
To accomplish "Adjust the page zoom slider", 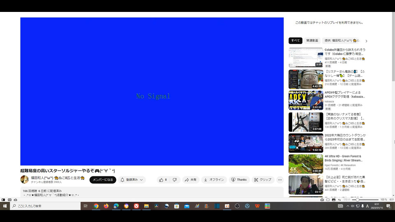I will [365, 200].
